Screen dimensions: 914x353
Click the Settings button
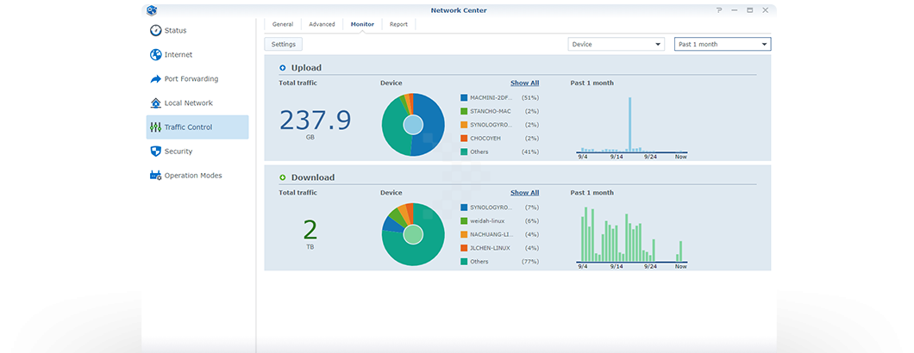point(283,44)
